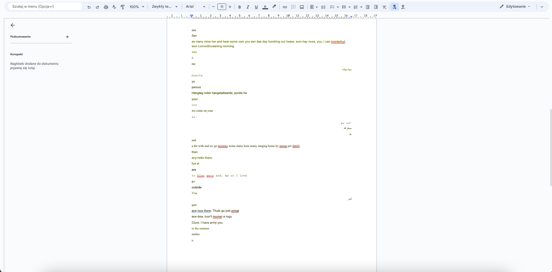552x272 pixels.
Task: Click the line 'won Lomordicusareng morning.'
Action: click(213, 46)
